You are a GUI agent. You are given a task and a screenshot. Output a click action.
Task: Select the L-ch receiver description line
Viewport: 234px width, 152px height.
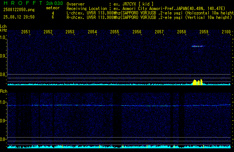pos(150,13)
